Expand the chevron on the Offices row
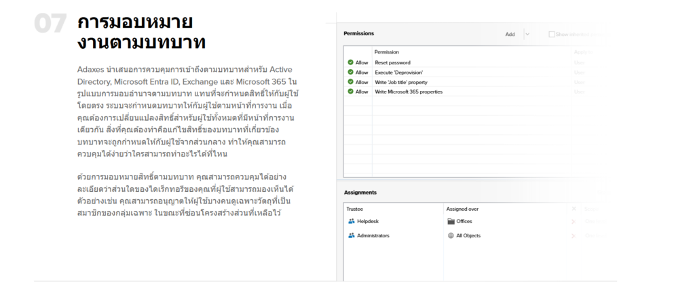Viewport: 695px width, 282px height. click(574, 221)
